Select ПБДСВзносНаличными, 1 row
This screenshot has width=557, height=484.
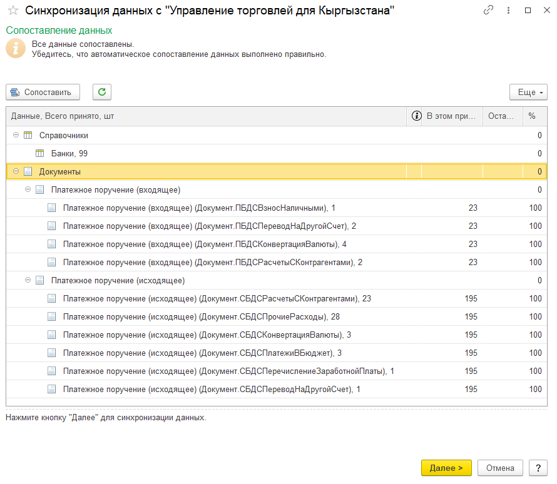coord(277,208)
